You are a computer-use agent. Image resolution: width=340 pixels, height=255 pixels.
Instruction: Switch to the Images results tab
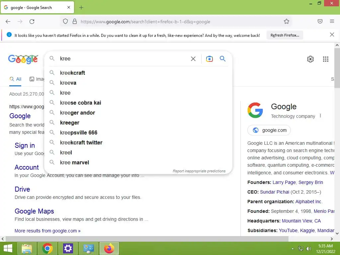point(37,79)
